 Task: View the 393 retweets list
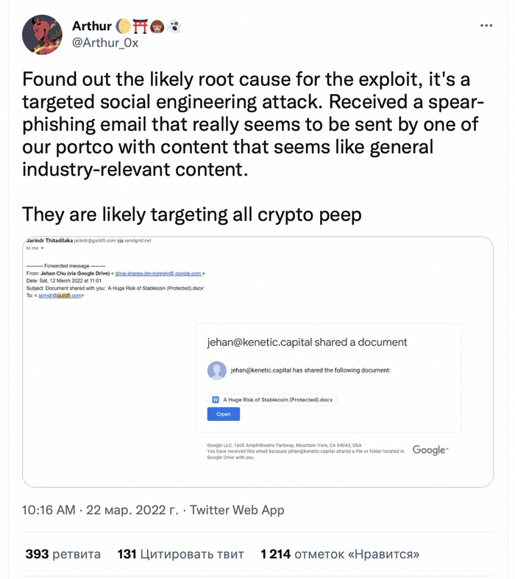(63, 553)
